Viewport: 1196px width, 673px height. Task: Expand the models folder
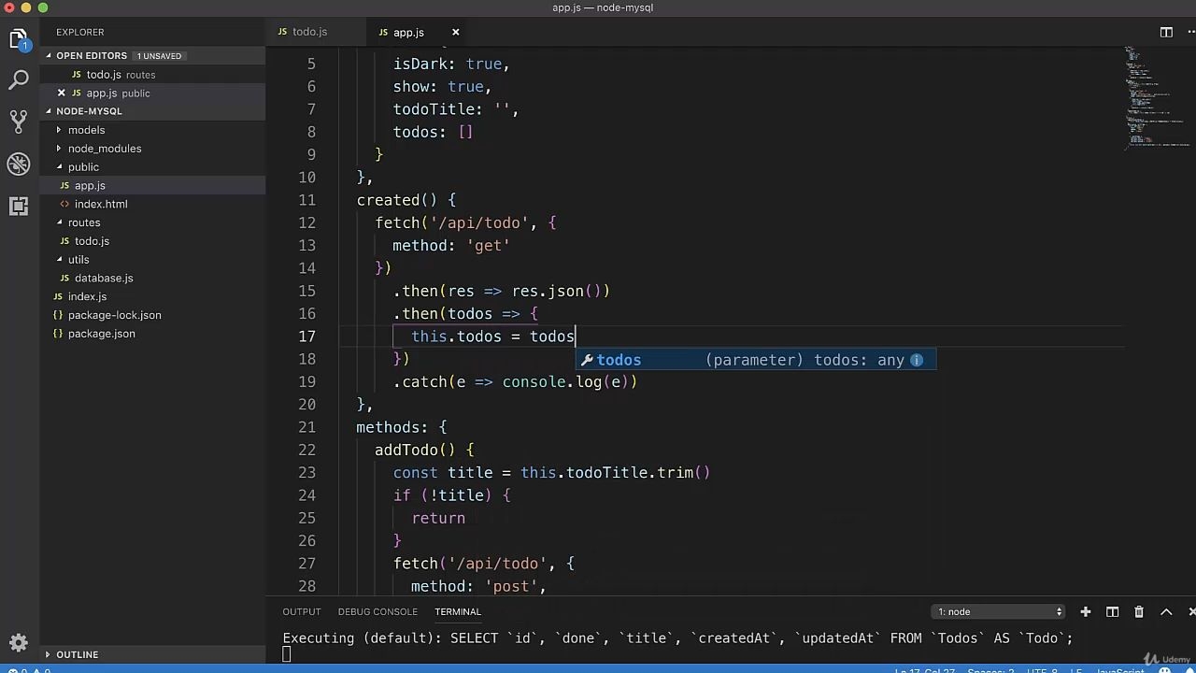59,130
